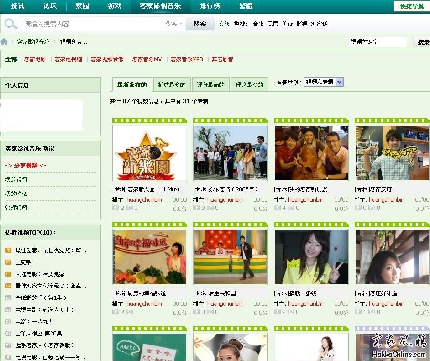Open the 查看类型 dropdown
This screenshot has height=361, width=430.
click(324, 82)
